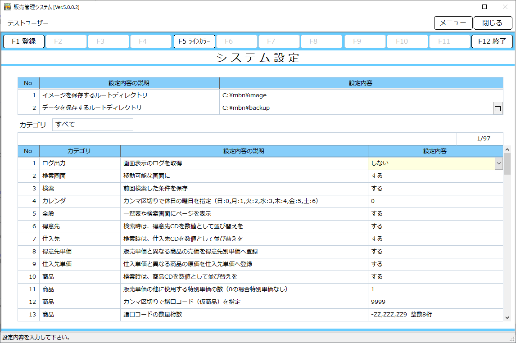The height and width of the screenshot is (343, 516).
Task: Select the カレンダー category cell
Action: click(x=80, y=201)
